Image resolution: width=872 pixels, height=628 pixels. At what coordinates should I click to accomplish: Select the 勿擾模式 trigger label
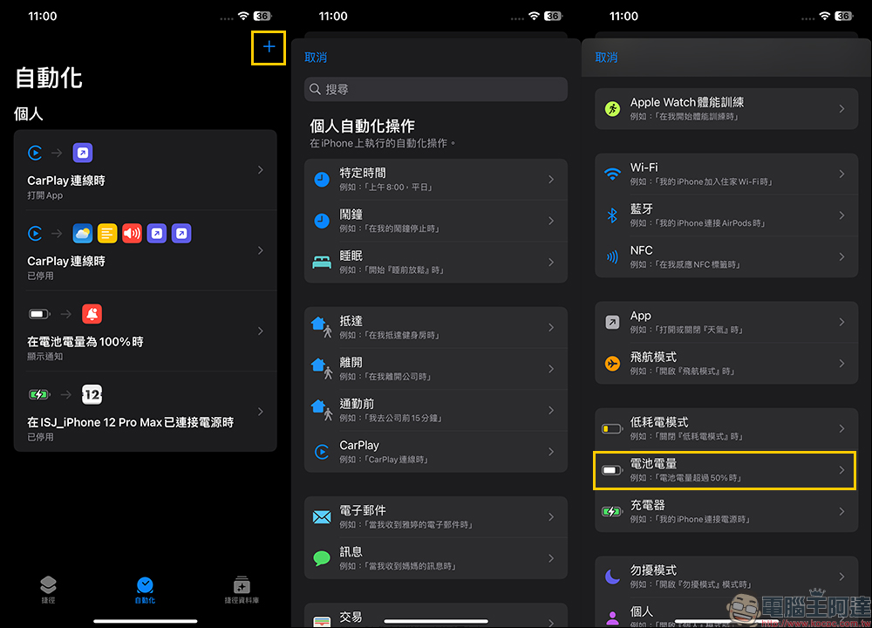tap(653, 570)
